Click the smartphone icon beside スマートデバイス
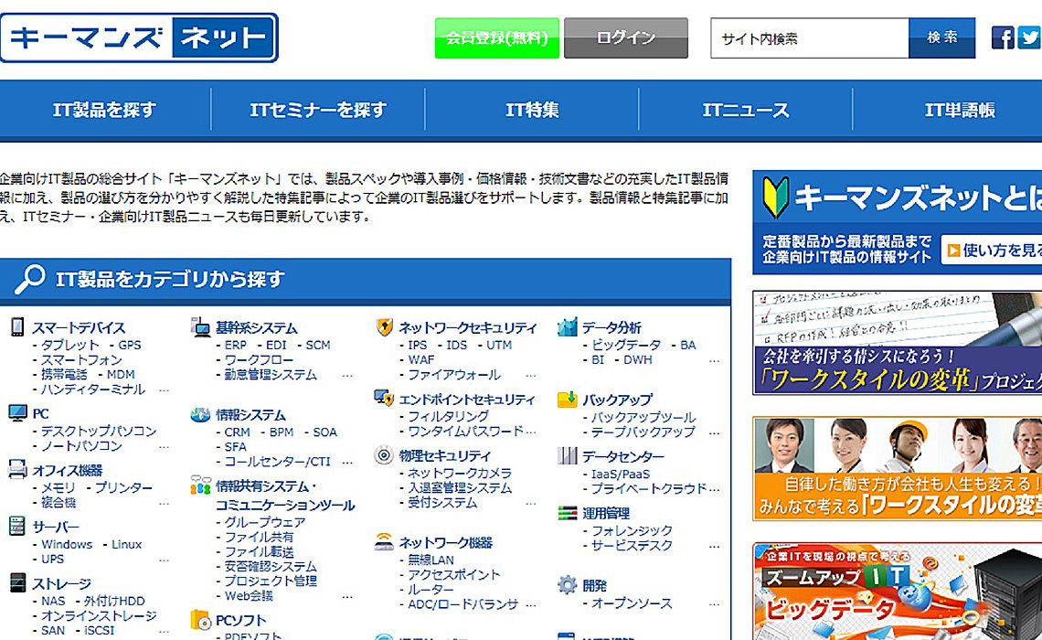Image resolution: width=1042 pixels, height=640 pixels. 16,327
